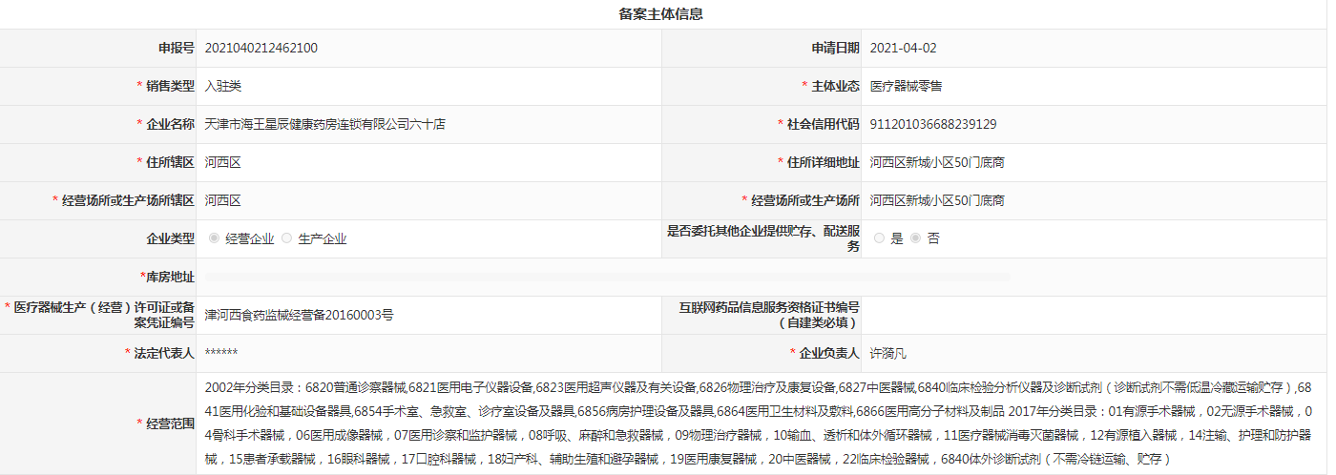
Task: Click the 经营场所或生产场所 address value
Action: tap(937, 200)
